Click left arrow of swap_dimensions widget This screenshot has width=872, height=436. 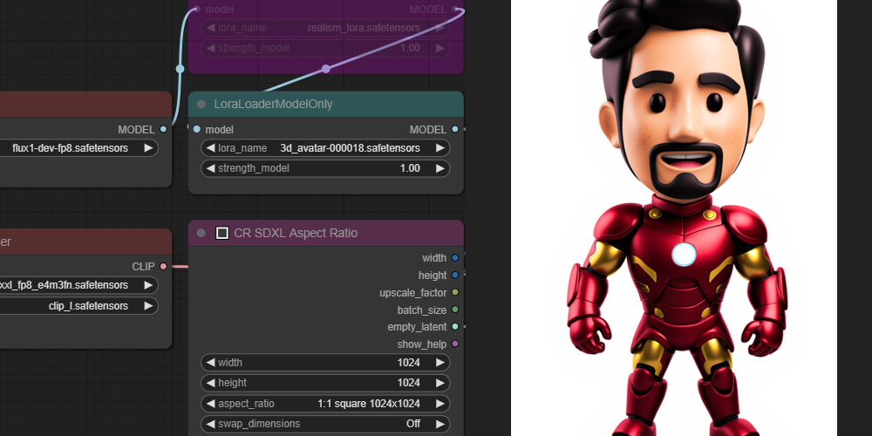pyautogui.click(x=210, y=424)
